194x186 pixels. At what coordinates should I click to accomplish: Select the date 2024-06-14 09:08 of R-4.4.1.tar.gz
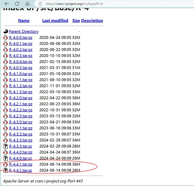point(55,164)
